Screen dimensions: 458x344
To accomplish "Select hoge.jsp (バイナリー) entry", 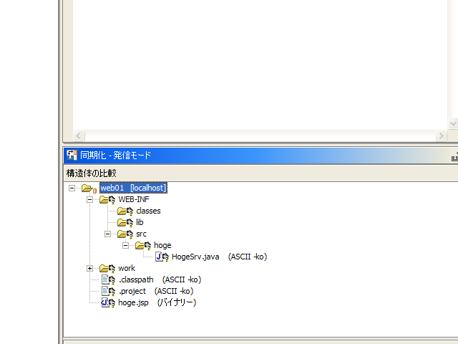I will (x=157, y=302).
